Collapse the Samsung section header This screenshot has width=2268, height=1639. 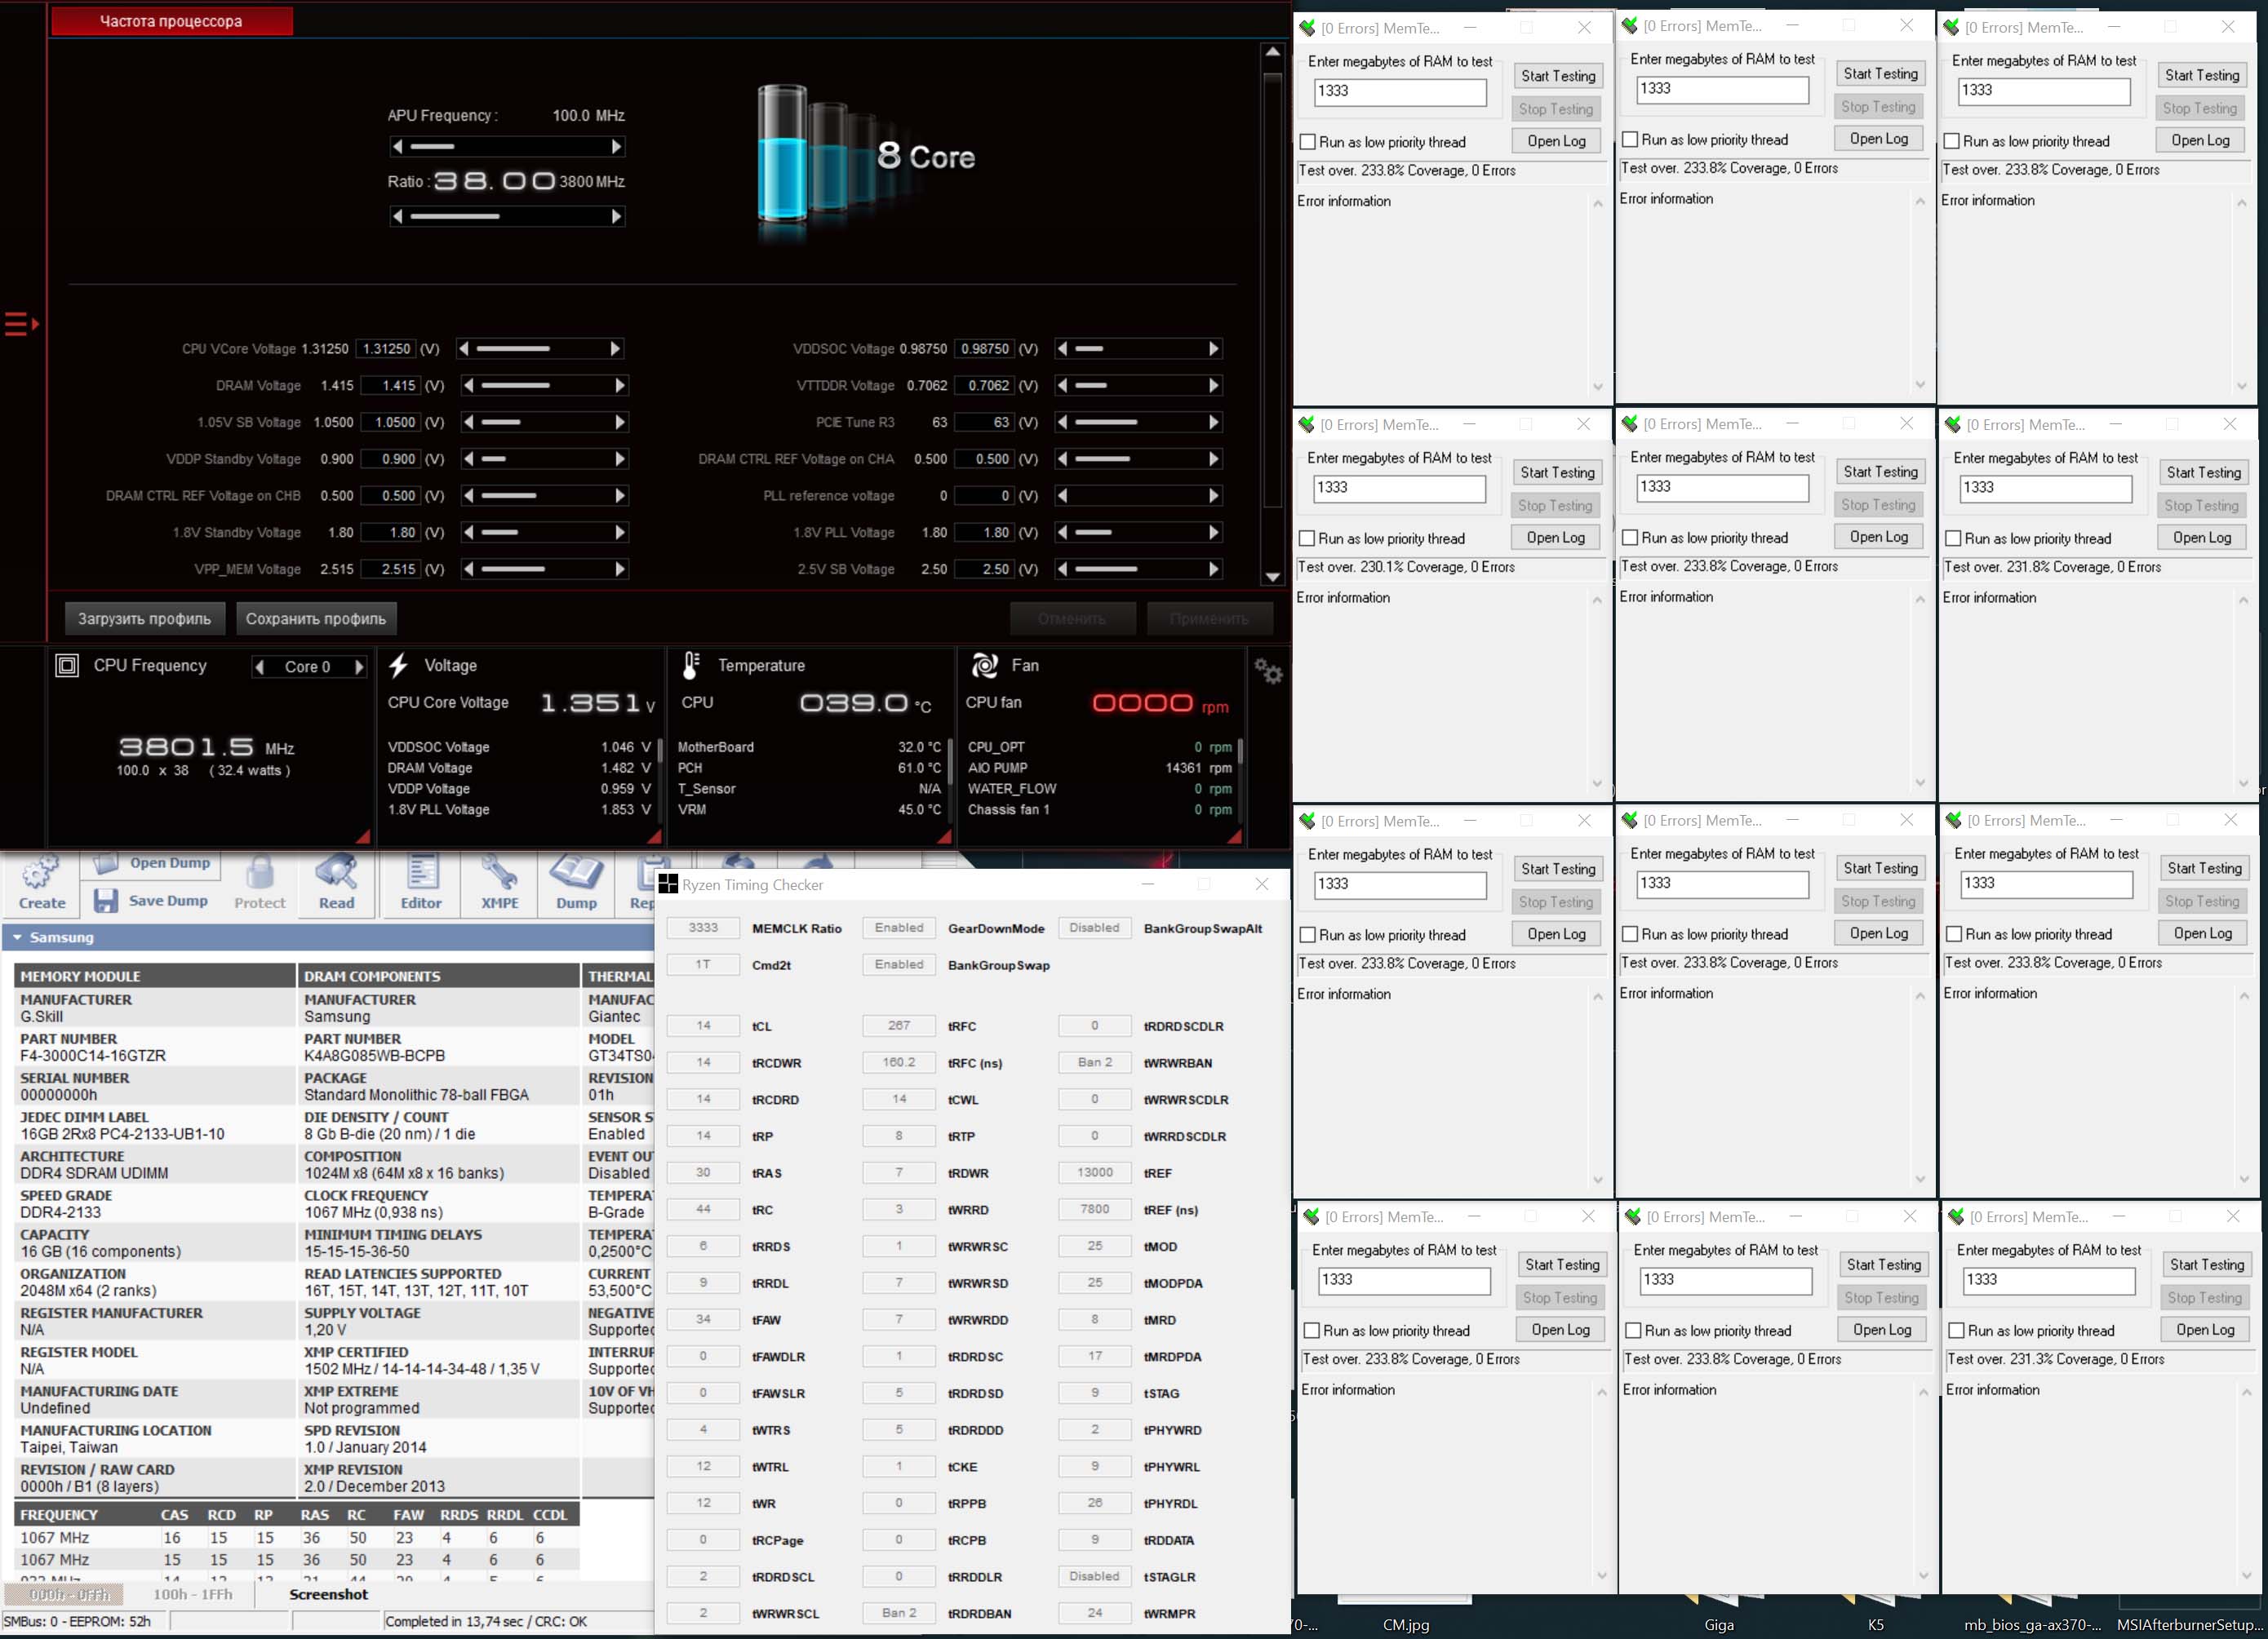[17, 937]
